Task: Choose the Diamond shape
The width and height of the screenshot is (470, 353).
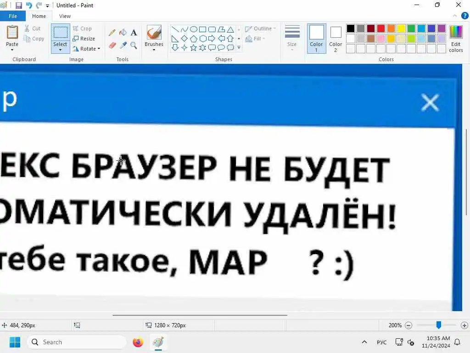Action: point(185,39)
